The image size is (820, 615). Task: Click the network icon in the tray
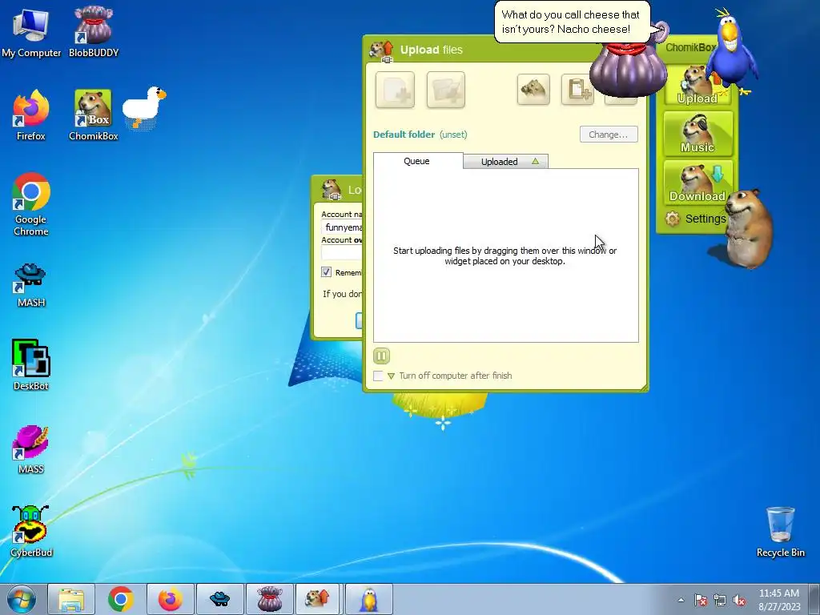(x=720, y=600)
